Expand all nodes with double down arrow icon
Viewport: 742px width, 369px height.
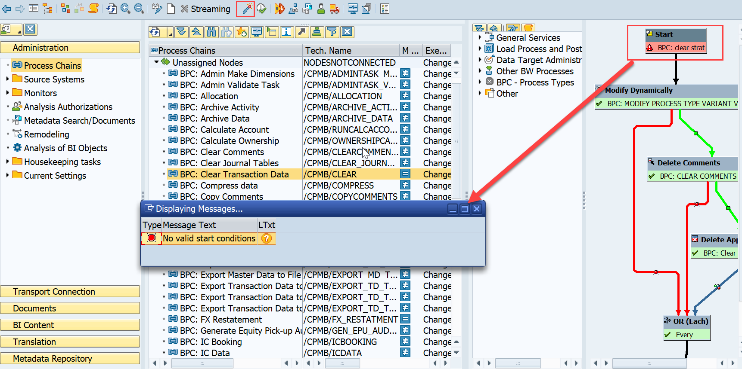(182, 32)
